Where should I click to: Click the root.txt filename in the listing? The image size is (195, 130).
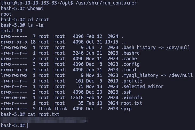(132, 103)
